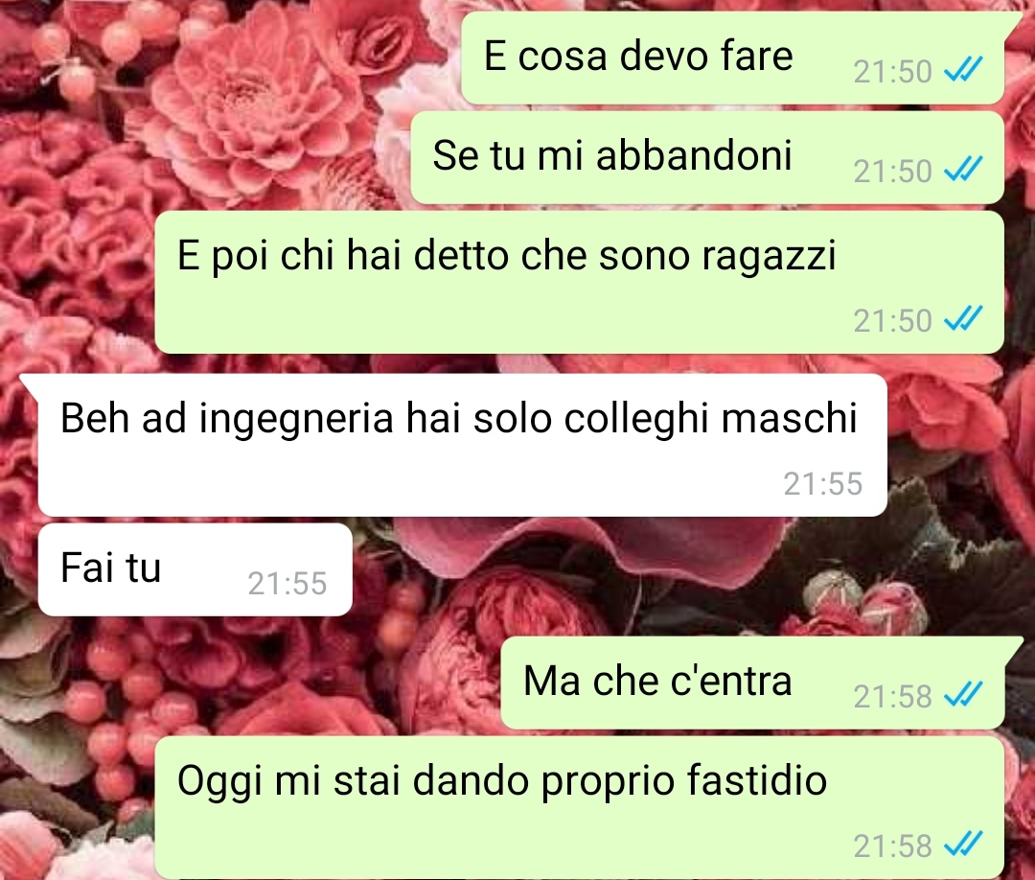1035x880 pixels.
Task: Select the 'Se tu mi abbandoni' message
Action: pyautogui.click(x=707, y=157)
